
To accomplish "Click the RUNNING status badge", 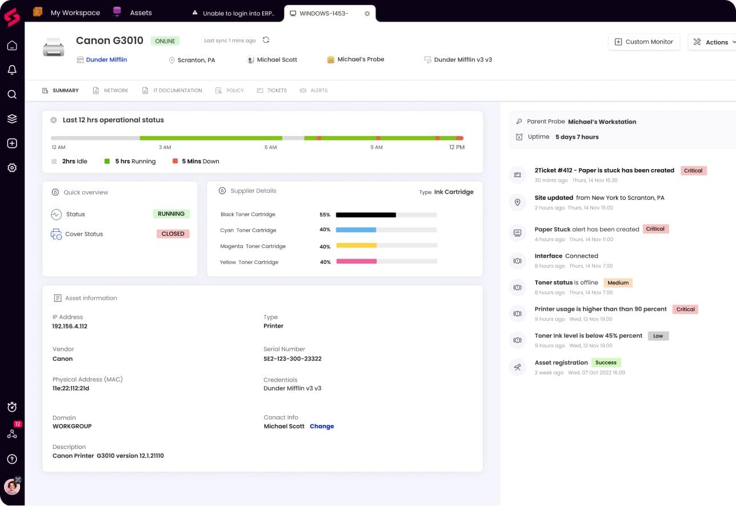I will (171, 214).
